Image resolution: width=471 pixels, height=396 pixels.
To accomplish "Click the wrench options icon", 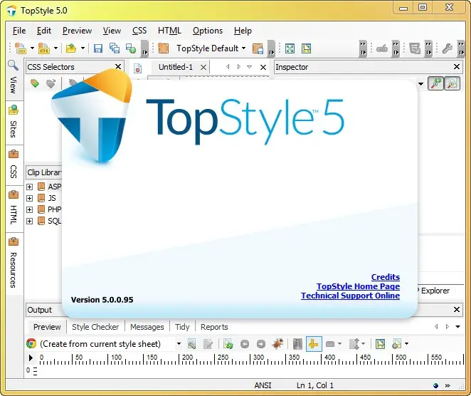I will (x=448, y=48).
